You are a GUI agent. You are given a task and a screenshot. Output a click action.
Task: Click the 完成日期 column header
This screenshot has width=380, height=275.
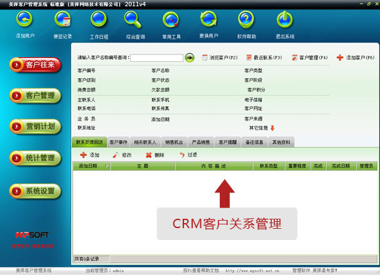click(341, 166)
